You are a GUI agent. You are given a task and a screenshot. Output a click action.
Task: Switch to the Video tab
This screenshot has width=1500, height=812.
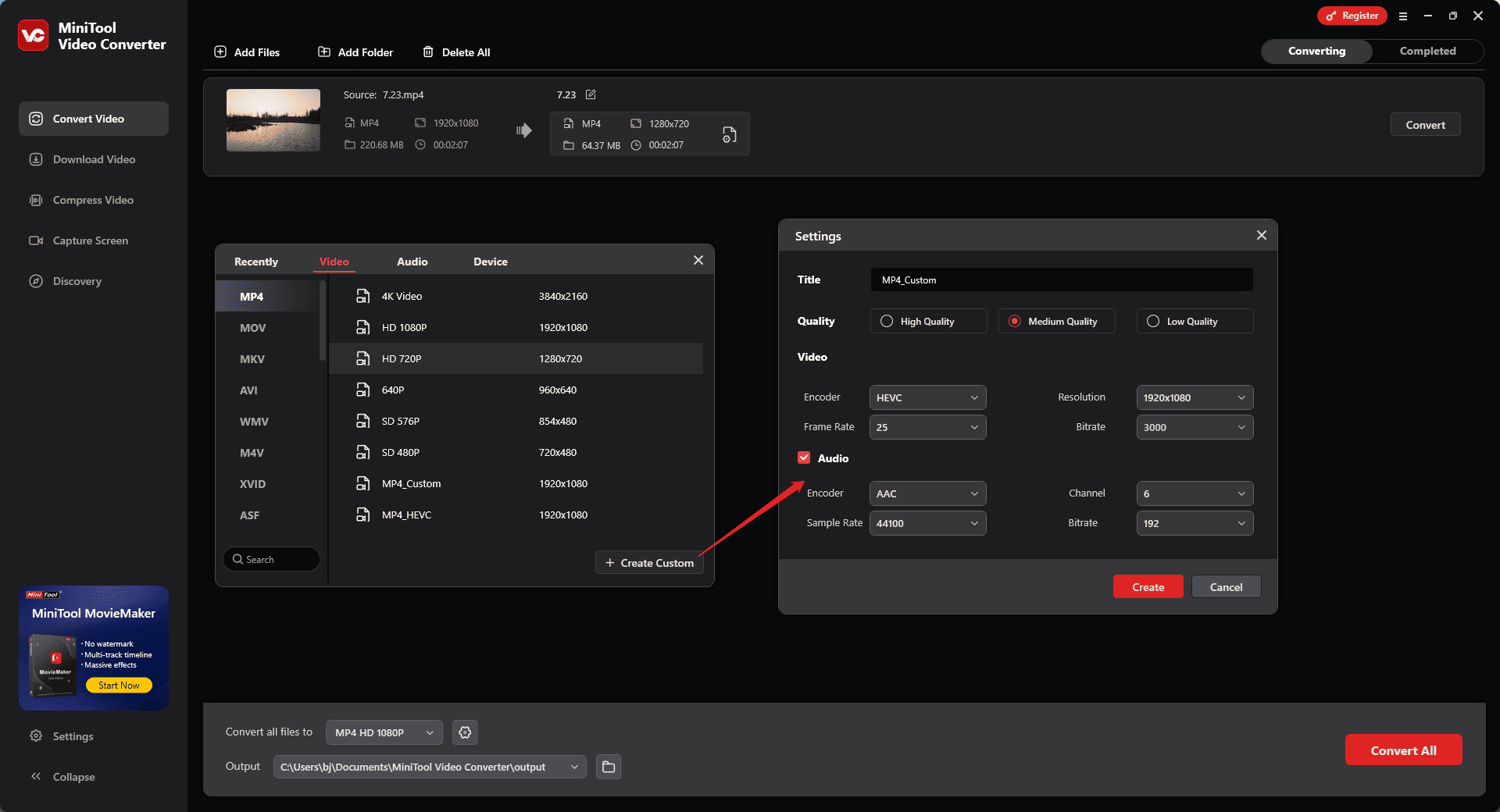(x=334, y=262)
